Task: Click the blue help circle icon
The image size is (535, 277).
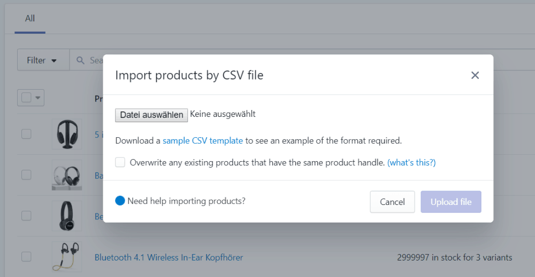Action: (120, 201)
